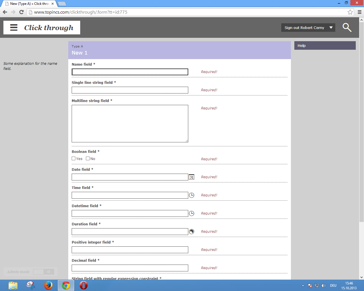Reload the page in the browser
This screenshot has width=364, height=291.
(21, 12)
